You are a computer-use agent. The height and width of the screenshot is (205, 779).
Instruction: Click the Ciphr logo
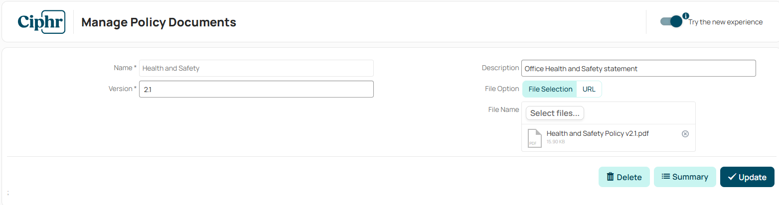42,22
